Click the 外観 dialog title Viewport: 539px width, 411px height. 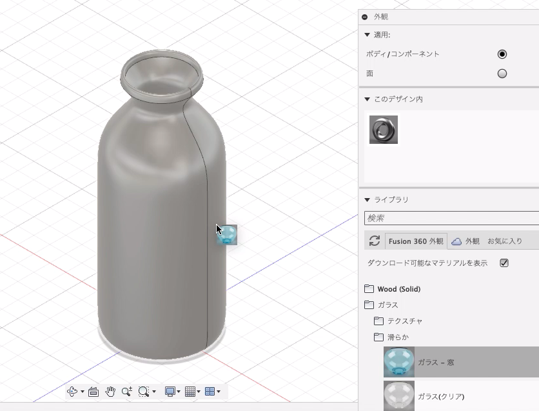(x=381, y=17)
